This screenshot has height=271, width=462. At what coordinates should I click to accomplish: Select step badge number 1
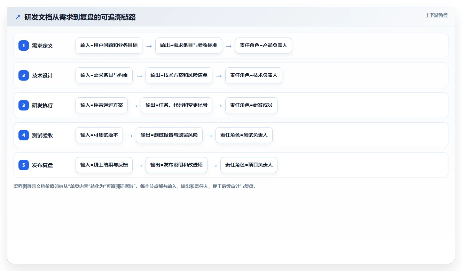24,46
